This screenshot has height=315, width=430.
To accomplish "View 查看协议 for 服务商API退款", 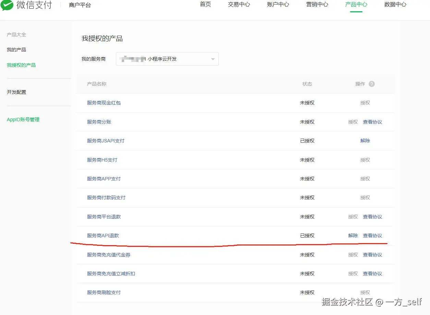I will click(373, 236).
